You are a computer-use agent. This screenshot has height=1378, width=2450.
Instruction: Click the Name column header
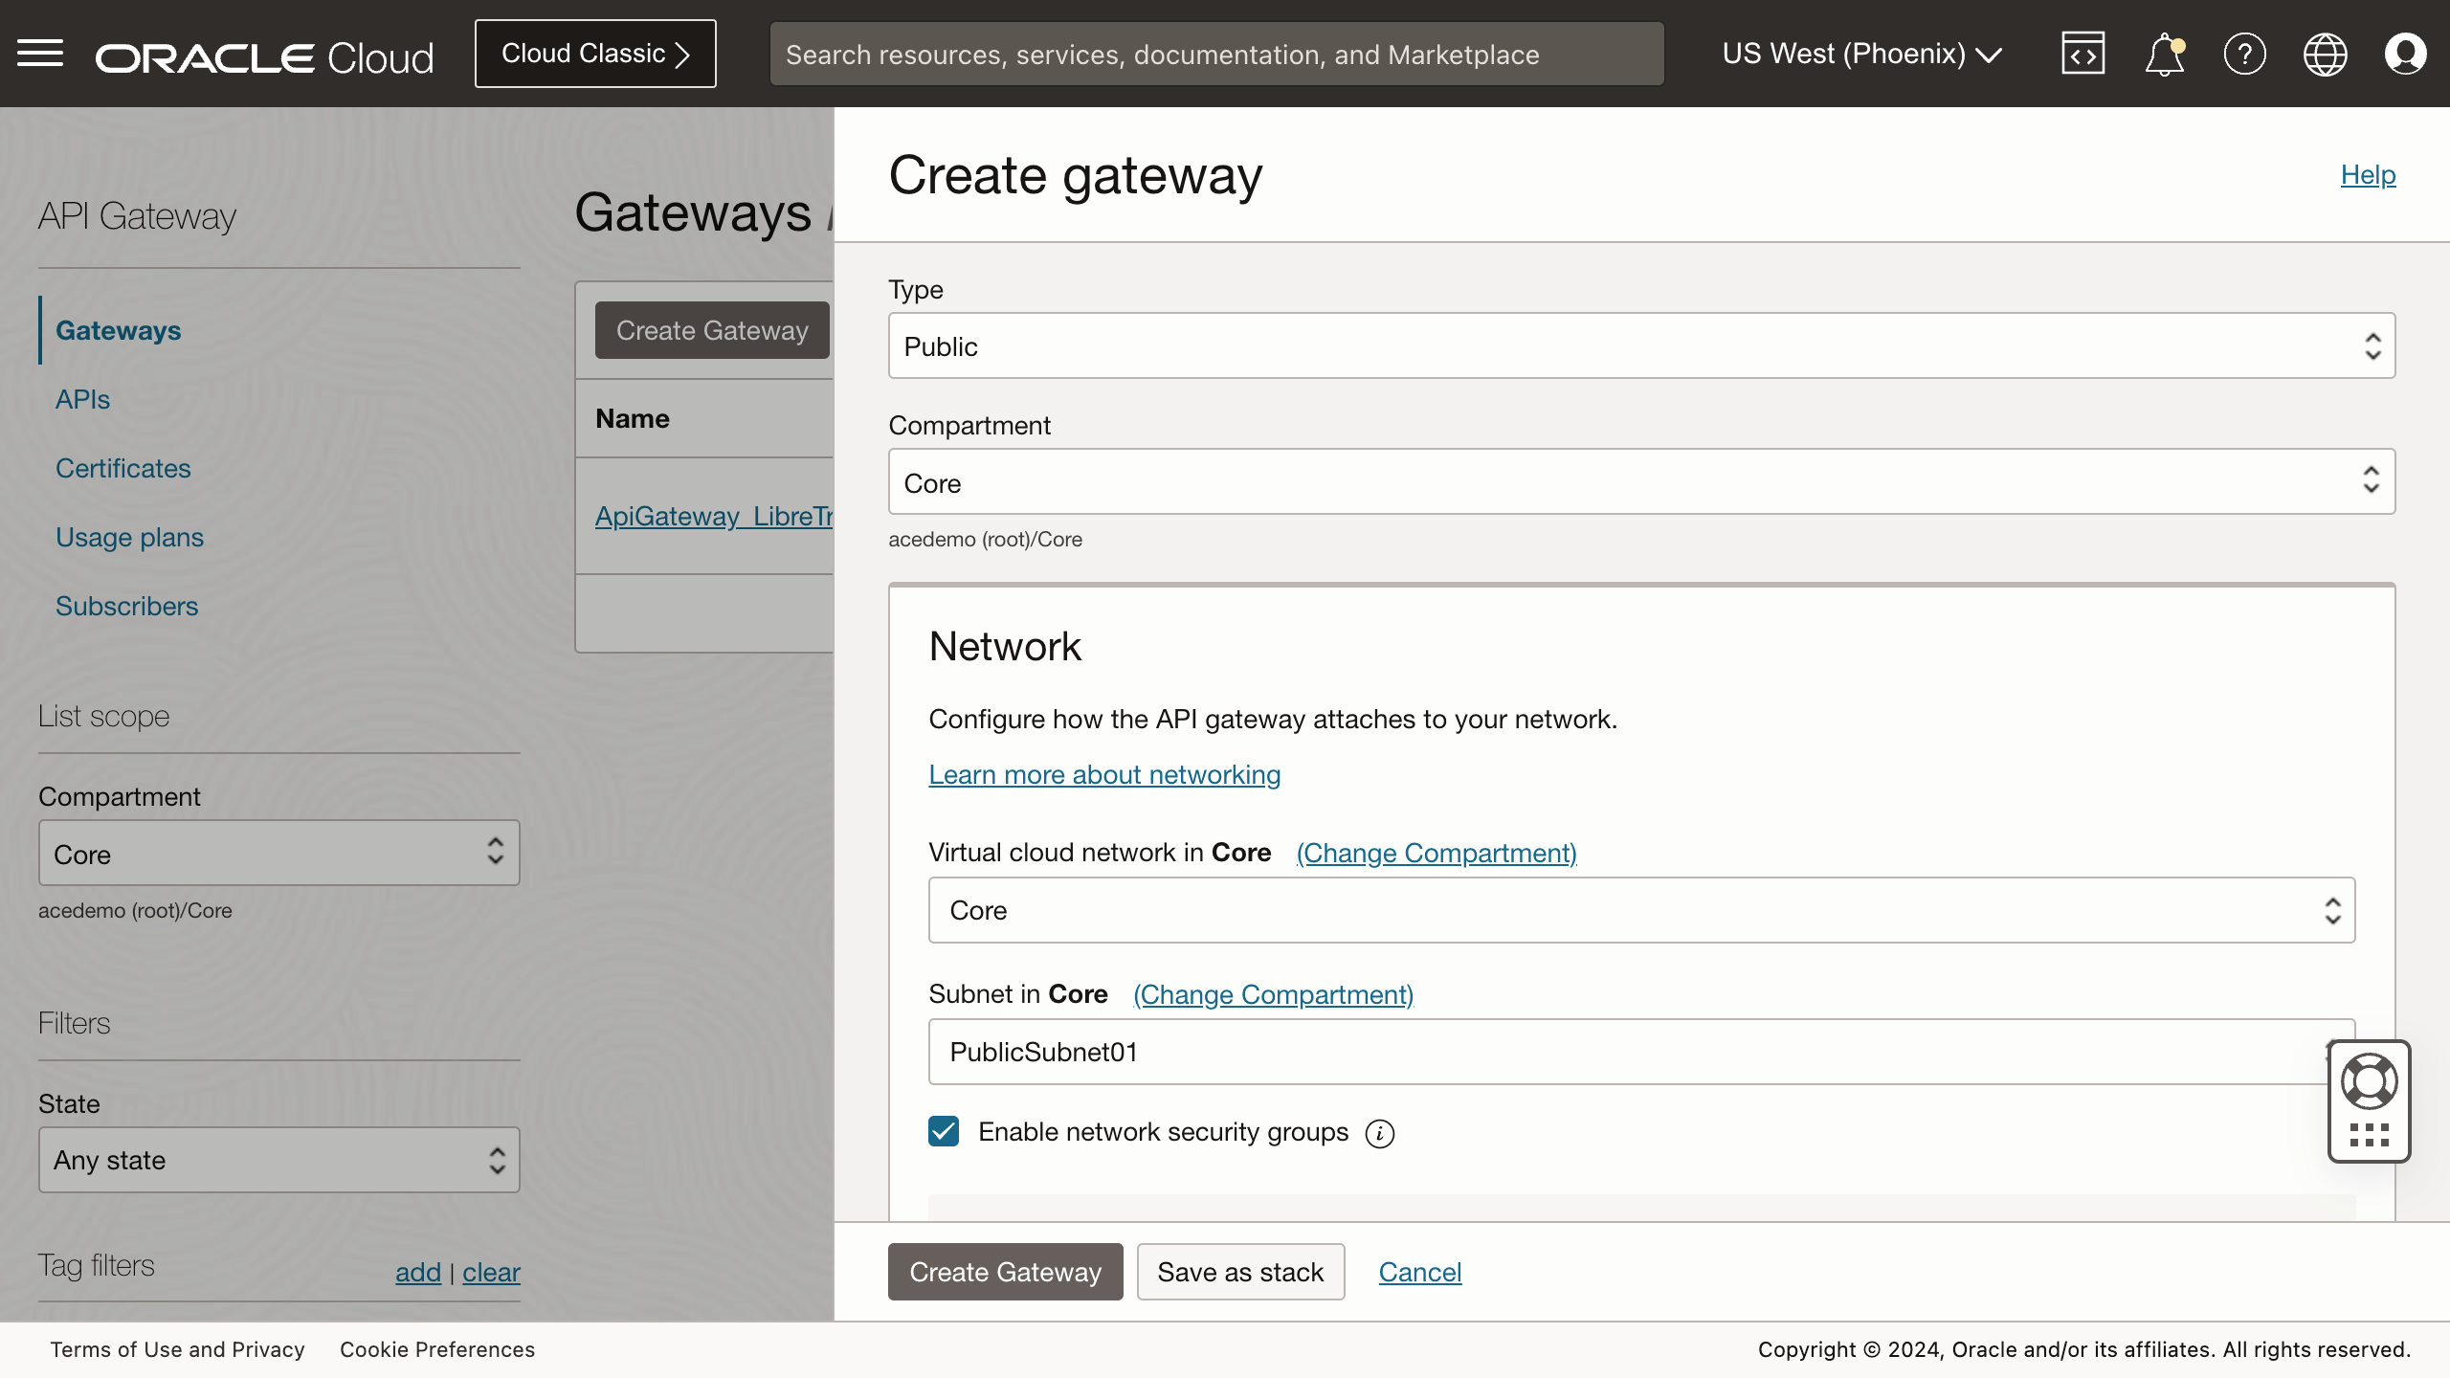tap(633, 418)
